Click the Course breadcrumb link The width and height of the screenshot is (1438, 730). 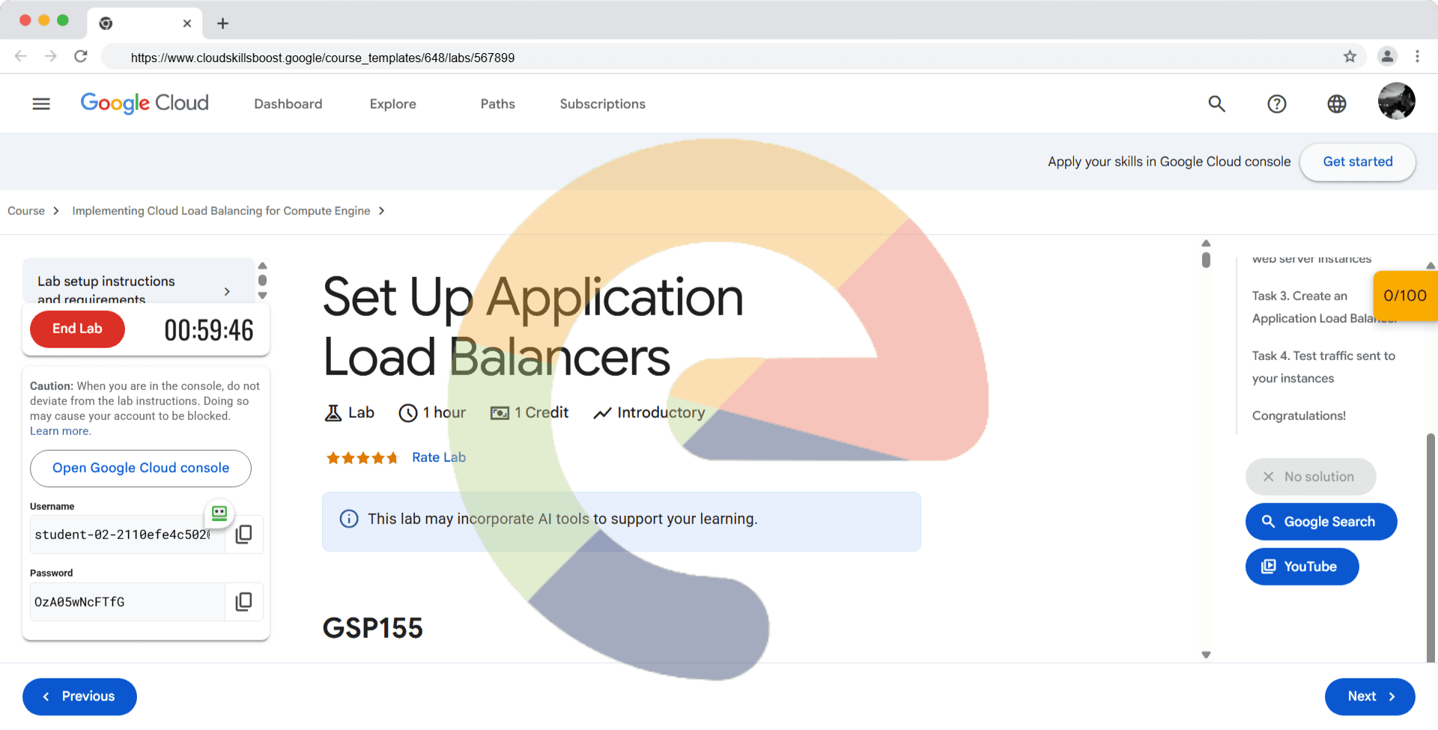tap(26, 211)
